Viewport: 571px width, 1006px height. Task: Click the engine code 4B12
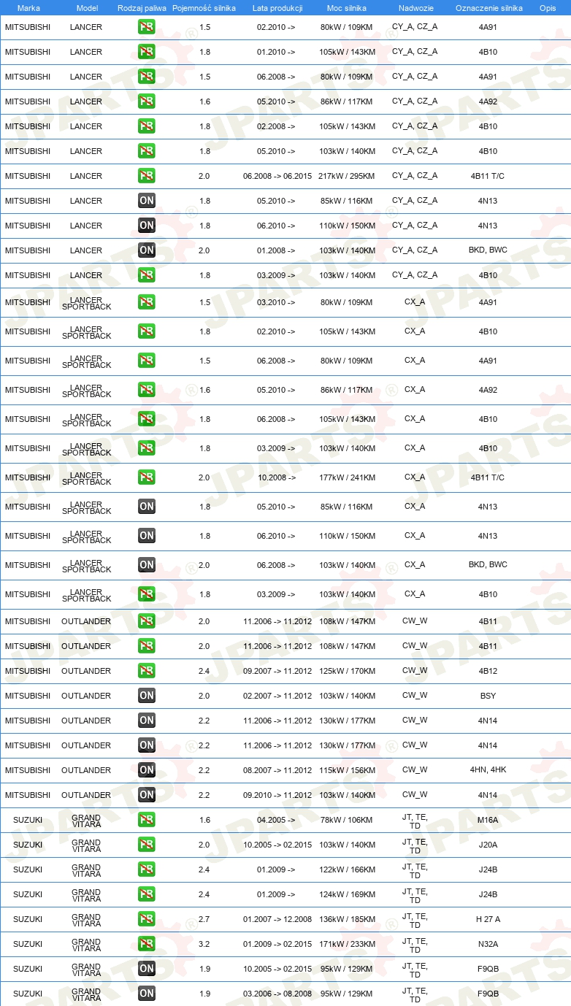tap(488, 671)
